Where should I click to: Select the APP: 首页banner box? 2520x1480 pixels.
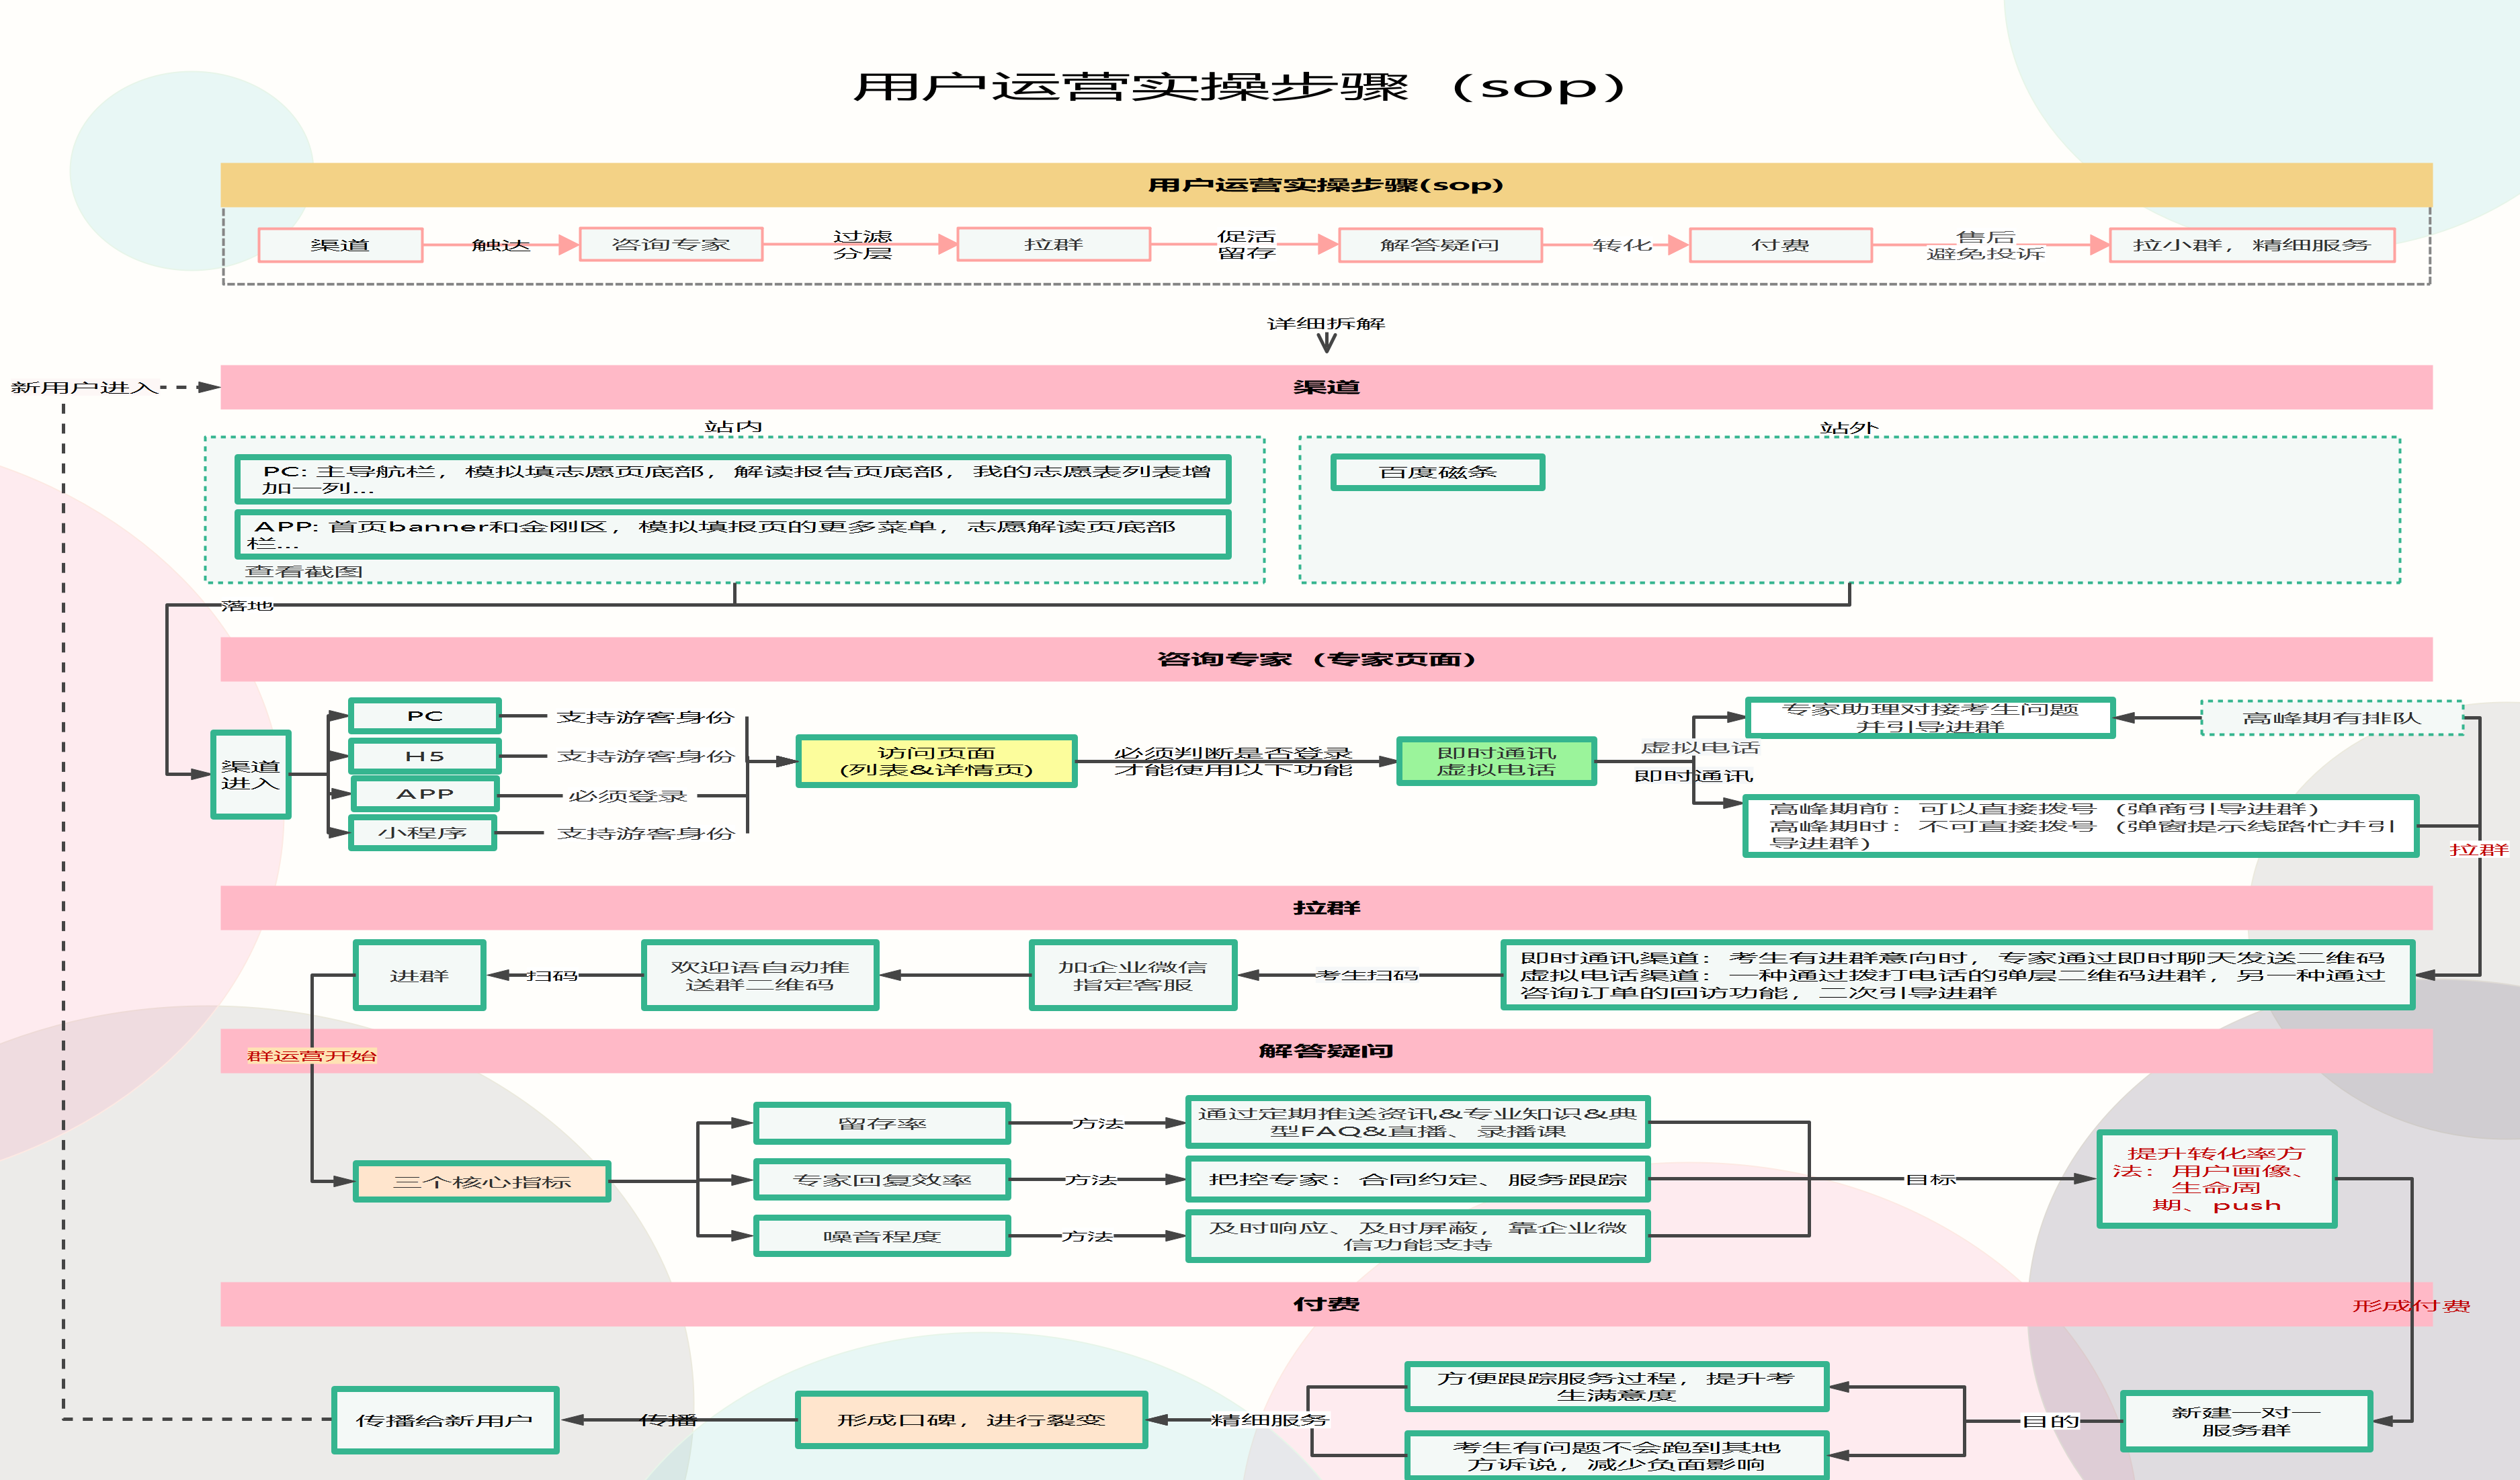(733, 534)
